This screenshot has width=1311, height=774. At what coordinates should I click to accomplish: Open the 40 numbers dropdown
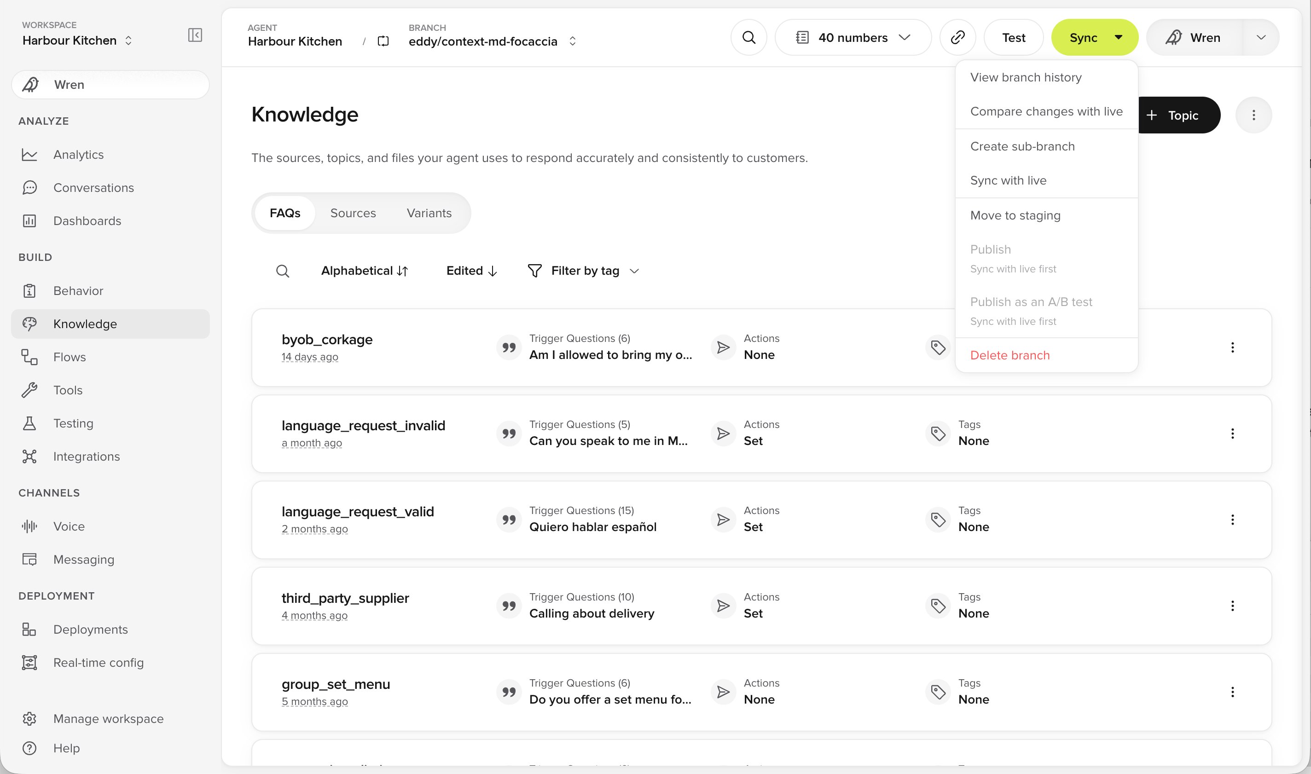pyautogui.click(x=853, y=38)
